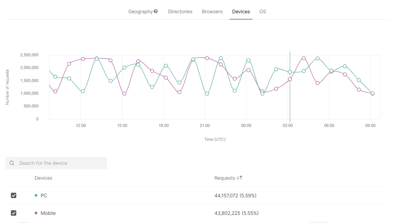Click the Requests column header
The height and width of the screenshot is (223, 394).
[225, 178]
